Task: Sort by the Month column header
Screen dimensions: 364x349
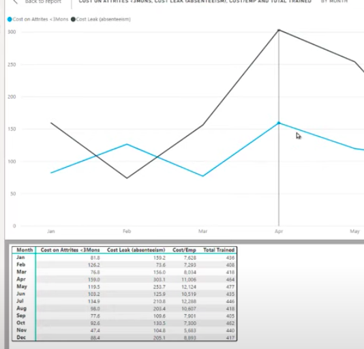Action: pyautogui.click(x=25, y=250)
